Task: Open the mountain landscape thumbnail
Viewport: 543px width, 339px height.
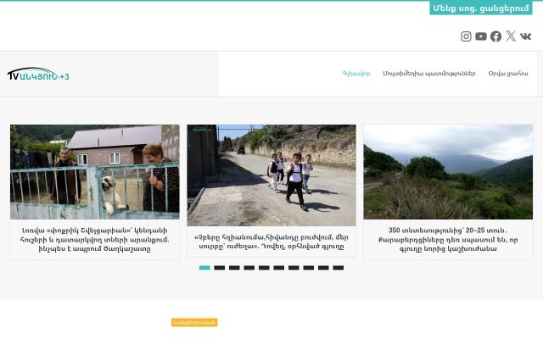Action: pos(448,172)
